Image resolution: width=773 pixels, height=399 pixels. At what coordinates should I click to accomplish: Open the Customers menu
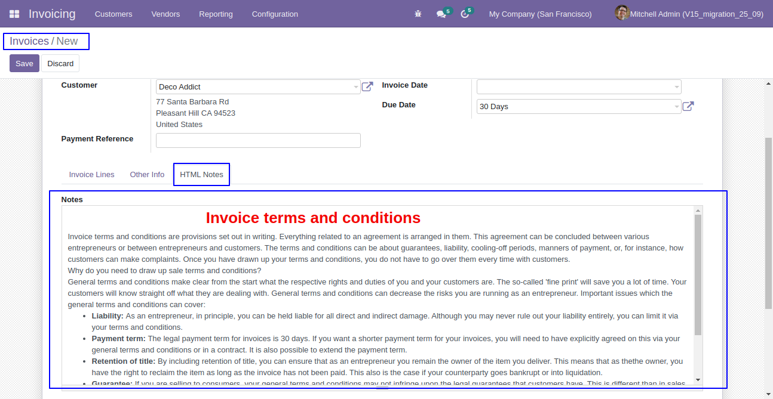pos(114,14)
